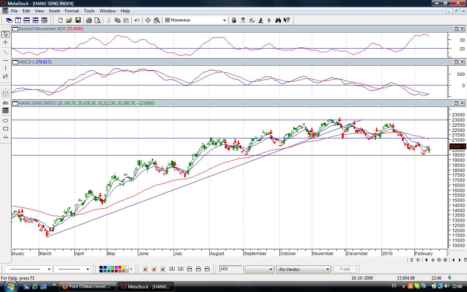Image resolution: width=467 pixels, height=292 pixels.
Task: Save chart with floppy disk icon
Action: (x=78, y=20)
